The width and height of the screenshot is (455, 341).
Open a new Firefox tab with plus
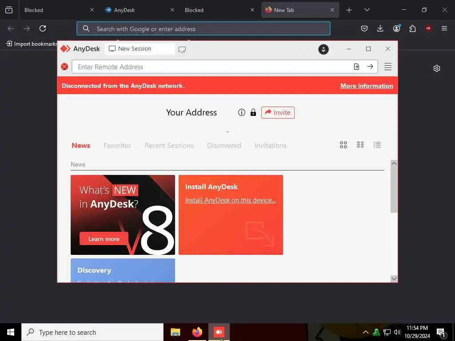pyautogui.click(x=349, y=10)
